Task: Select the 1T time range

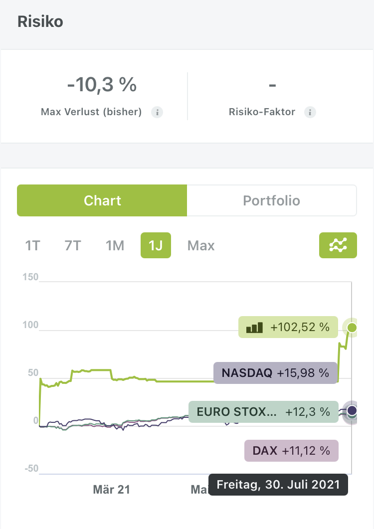Action: coord(32,246)
